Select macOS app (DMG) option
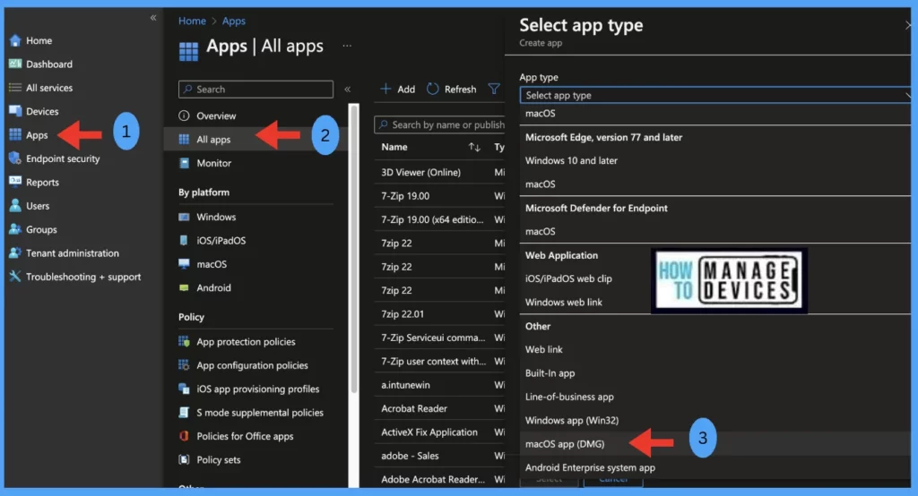This screenshot has height=496, width=918. coord(565,444)
